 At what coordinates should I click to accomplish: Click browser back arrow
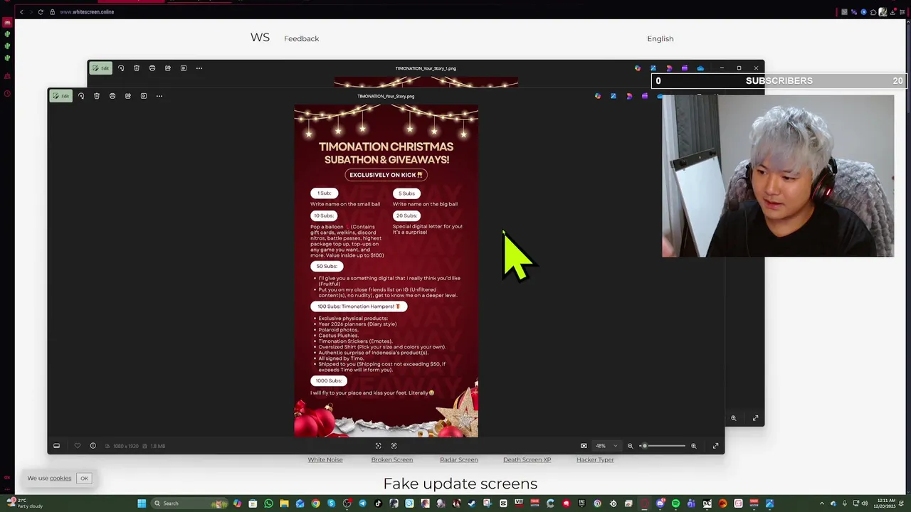click(x=21, y=12)
